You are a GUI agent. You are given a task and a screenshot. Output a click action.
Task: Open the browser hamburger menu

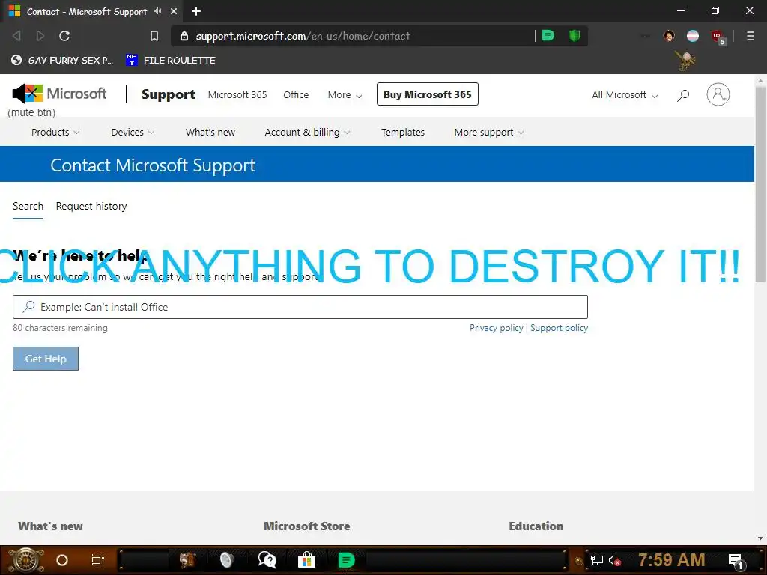pos(751,36)
